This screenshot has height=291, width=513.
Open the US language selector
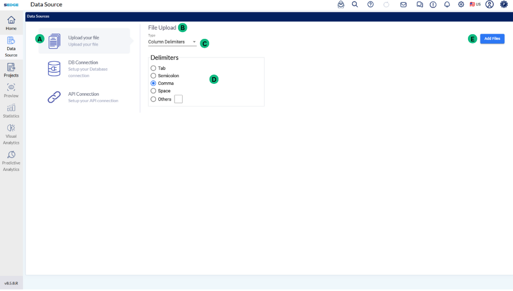pos(475,4)
